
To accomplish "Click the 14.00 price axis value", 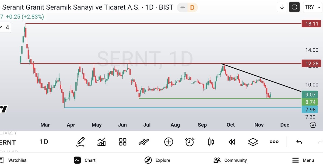I will click(x=311, y=50).
